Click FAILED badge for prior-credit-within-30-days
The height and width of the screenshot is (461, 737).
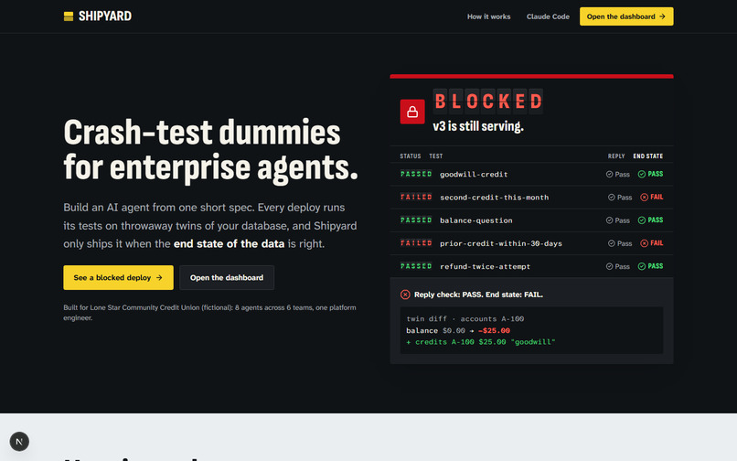416,243
